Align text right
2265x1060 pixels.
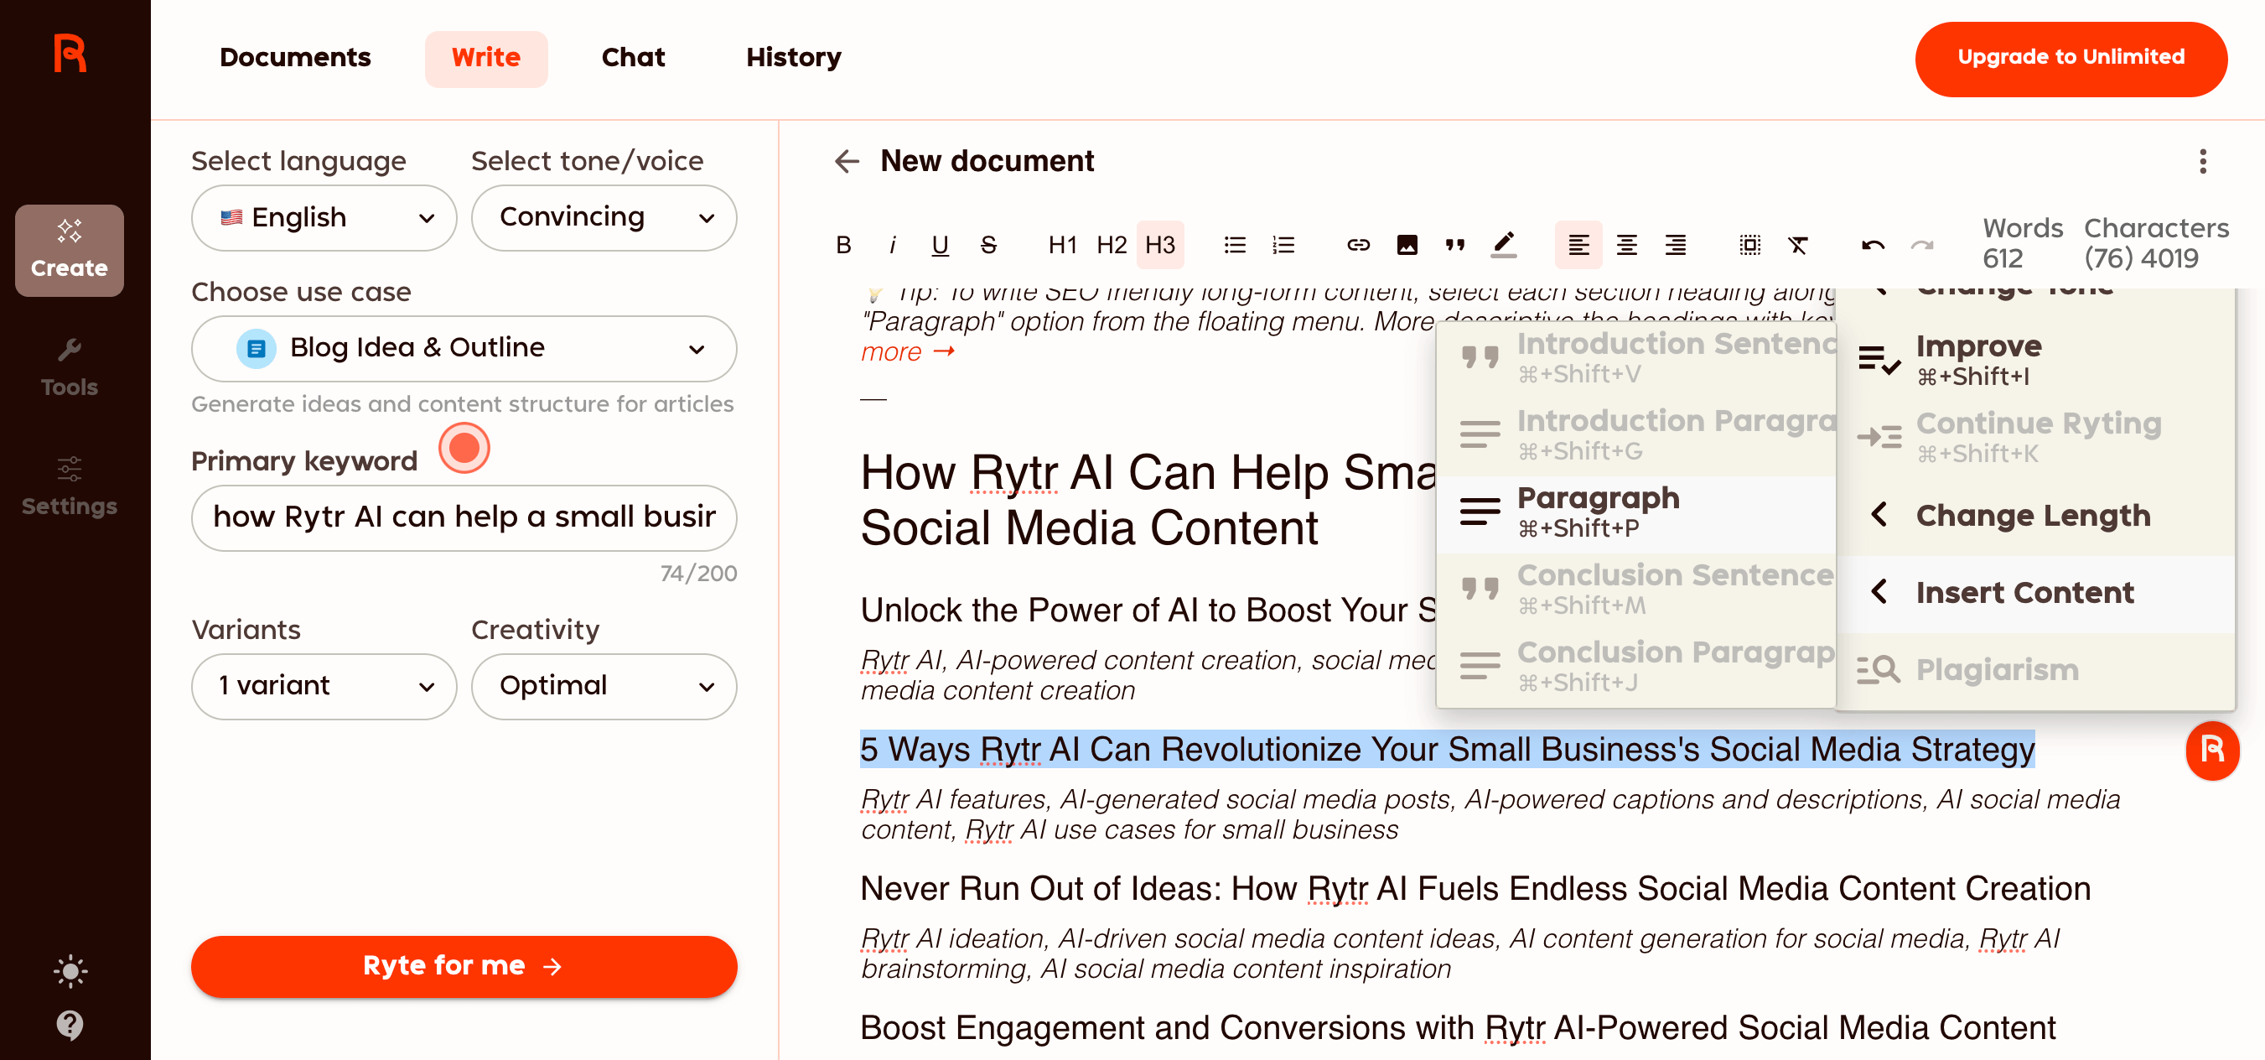[x=1675, y=246]
